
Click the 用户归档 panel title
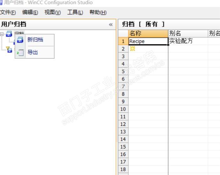[x=14, y=24]
